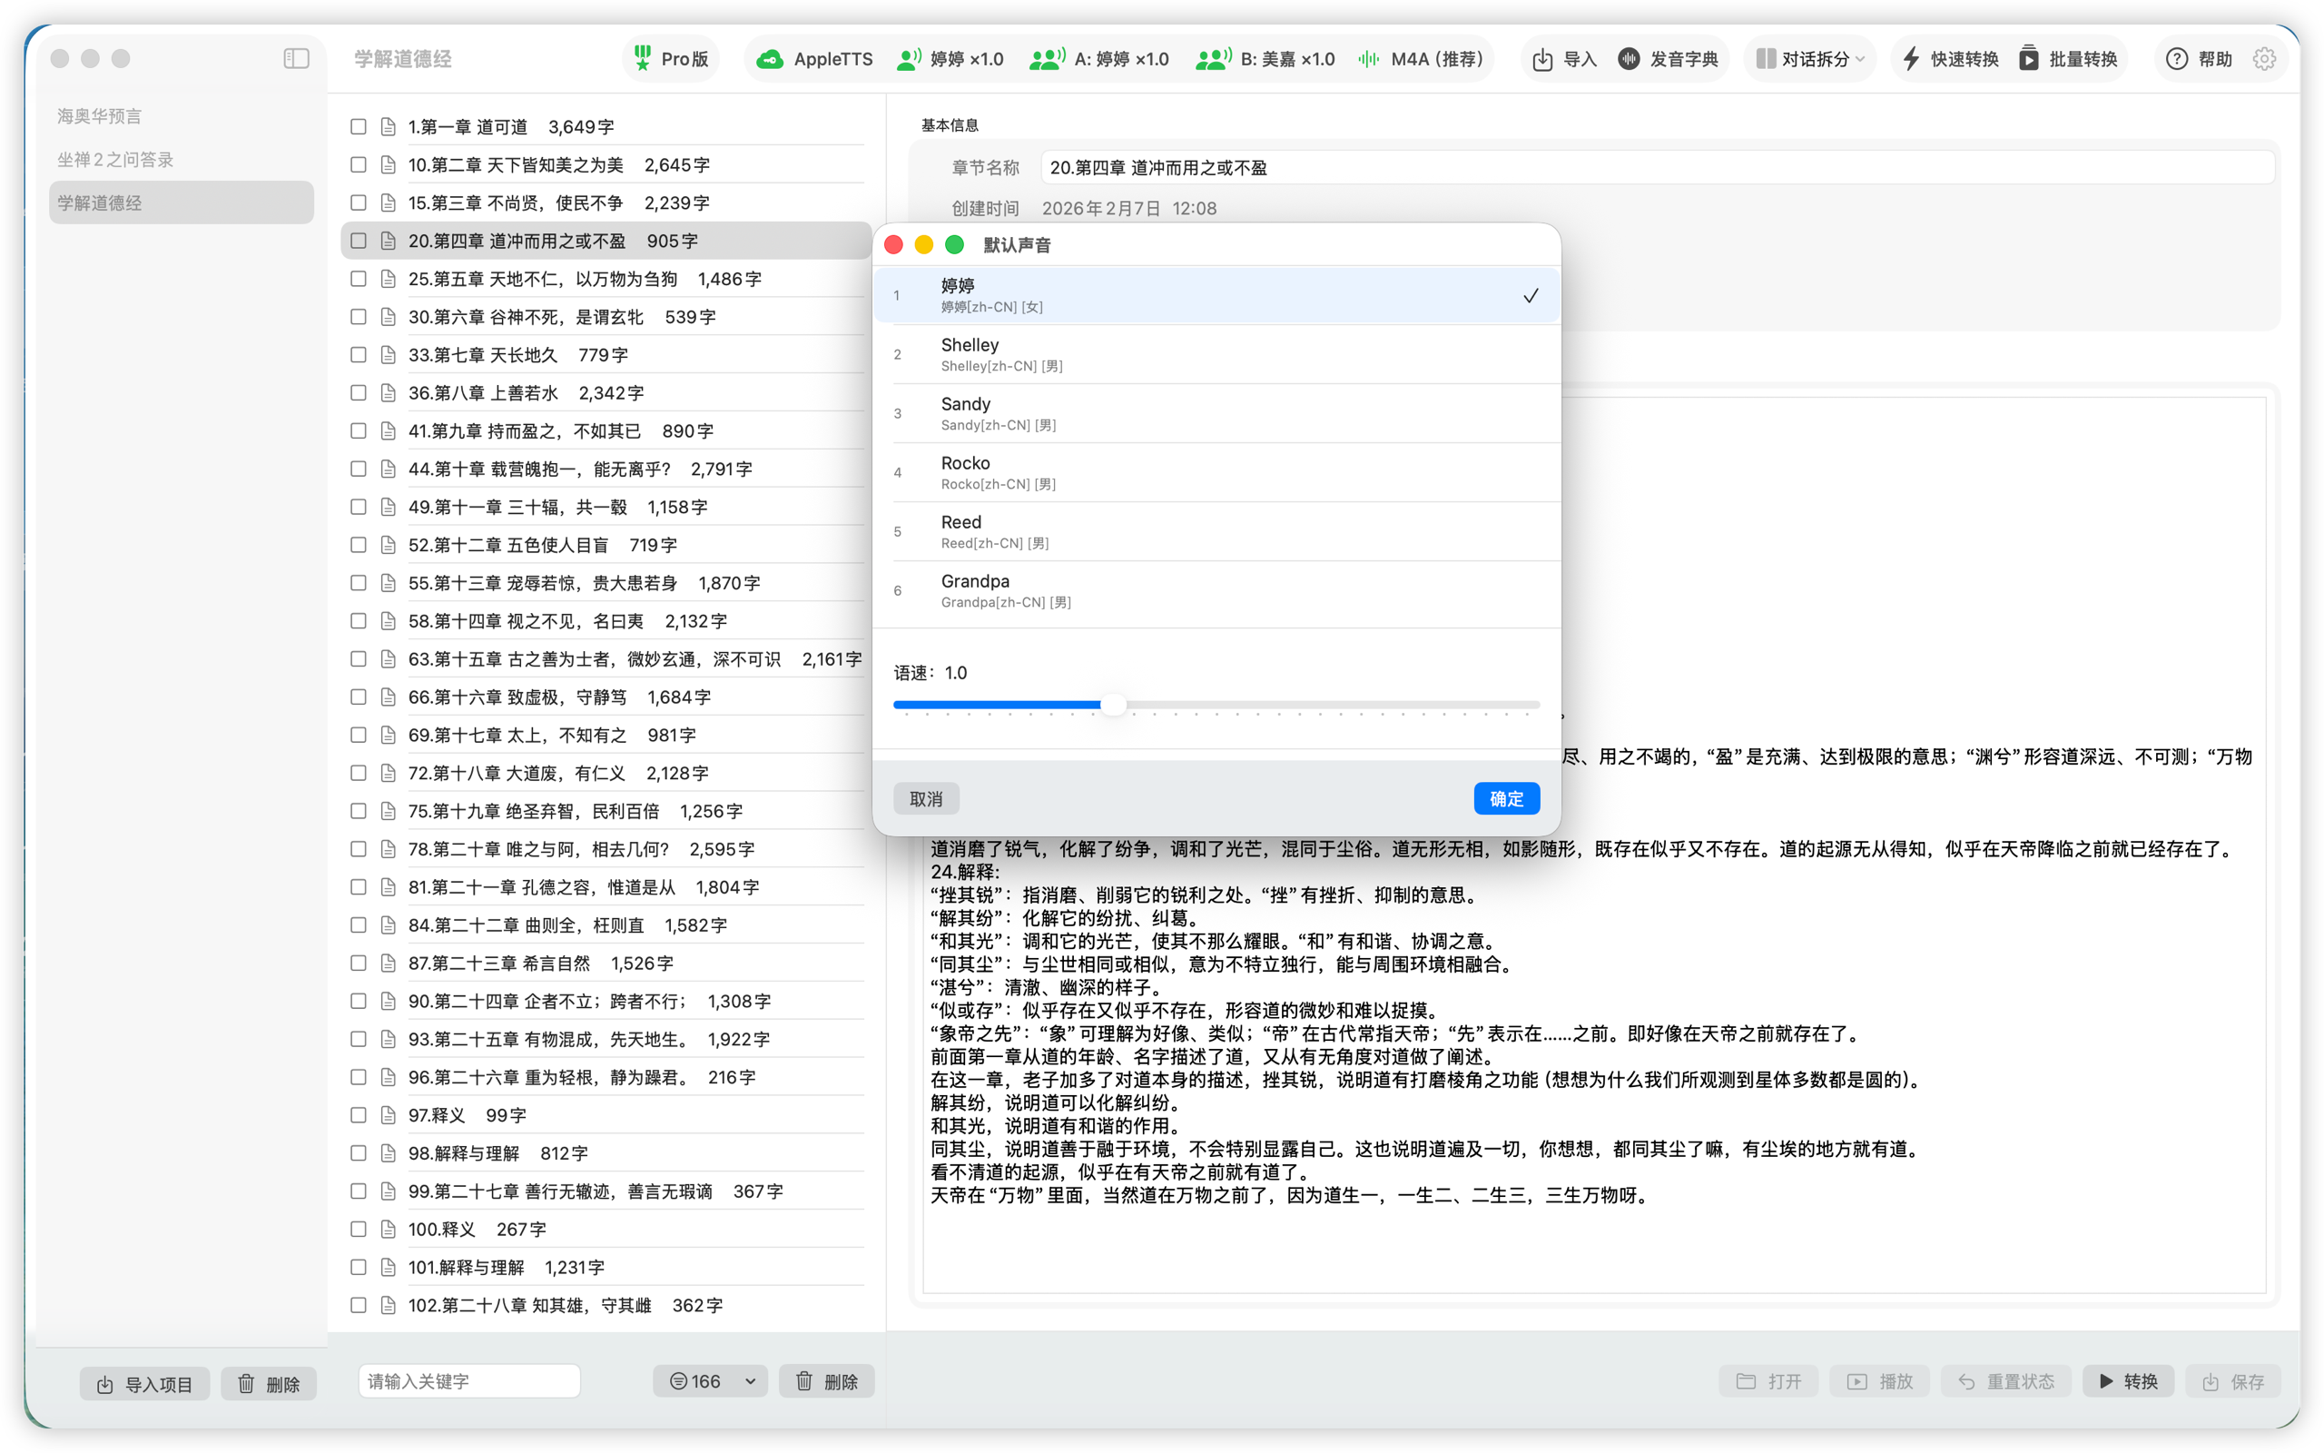Adjust the 语速 speed slider handle
Viewport: 2324px width, 1453px height.
(1112, 706)
